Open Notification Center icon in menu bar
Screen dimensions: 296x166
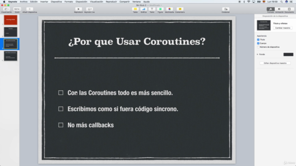(x=291, y=2)
